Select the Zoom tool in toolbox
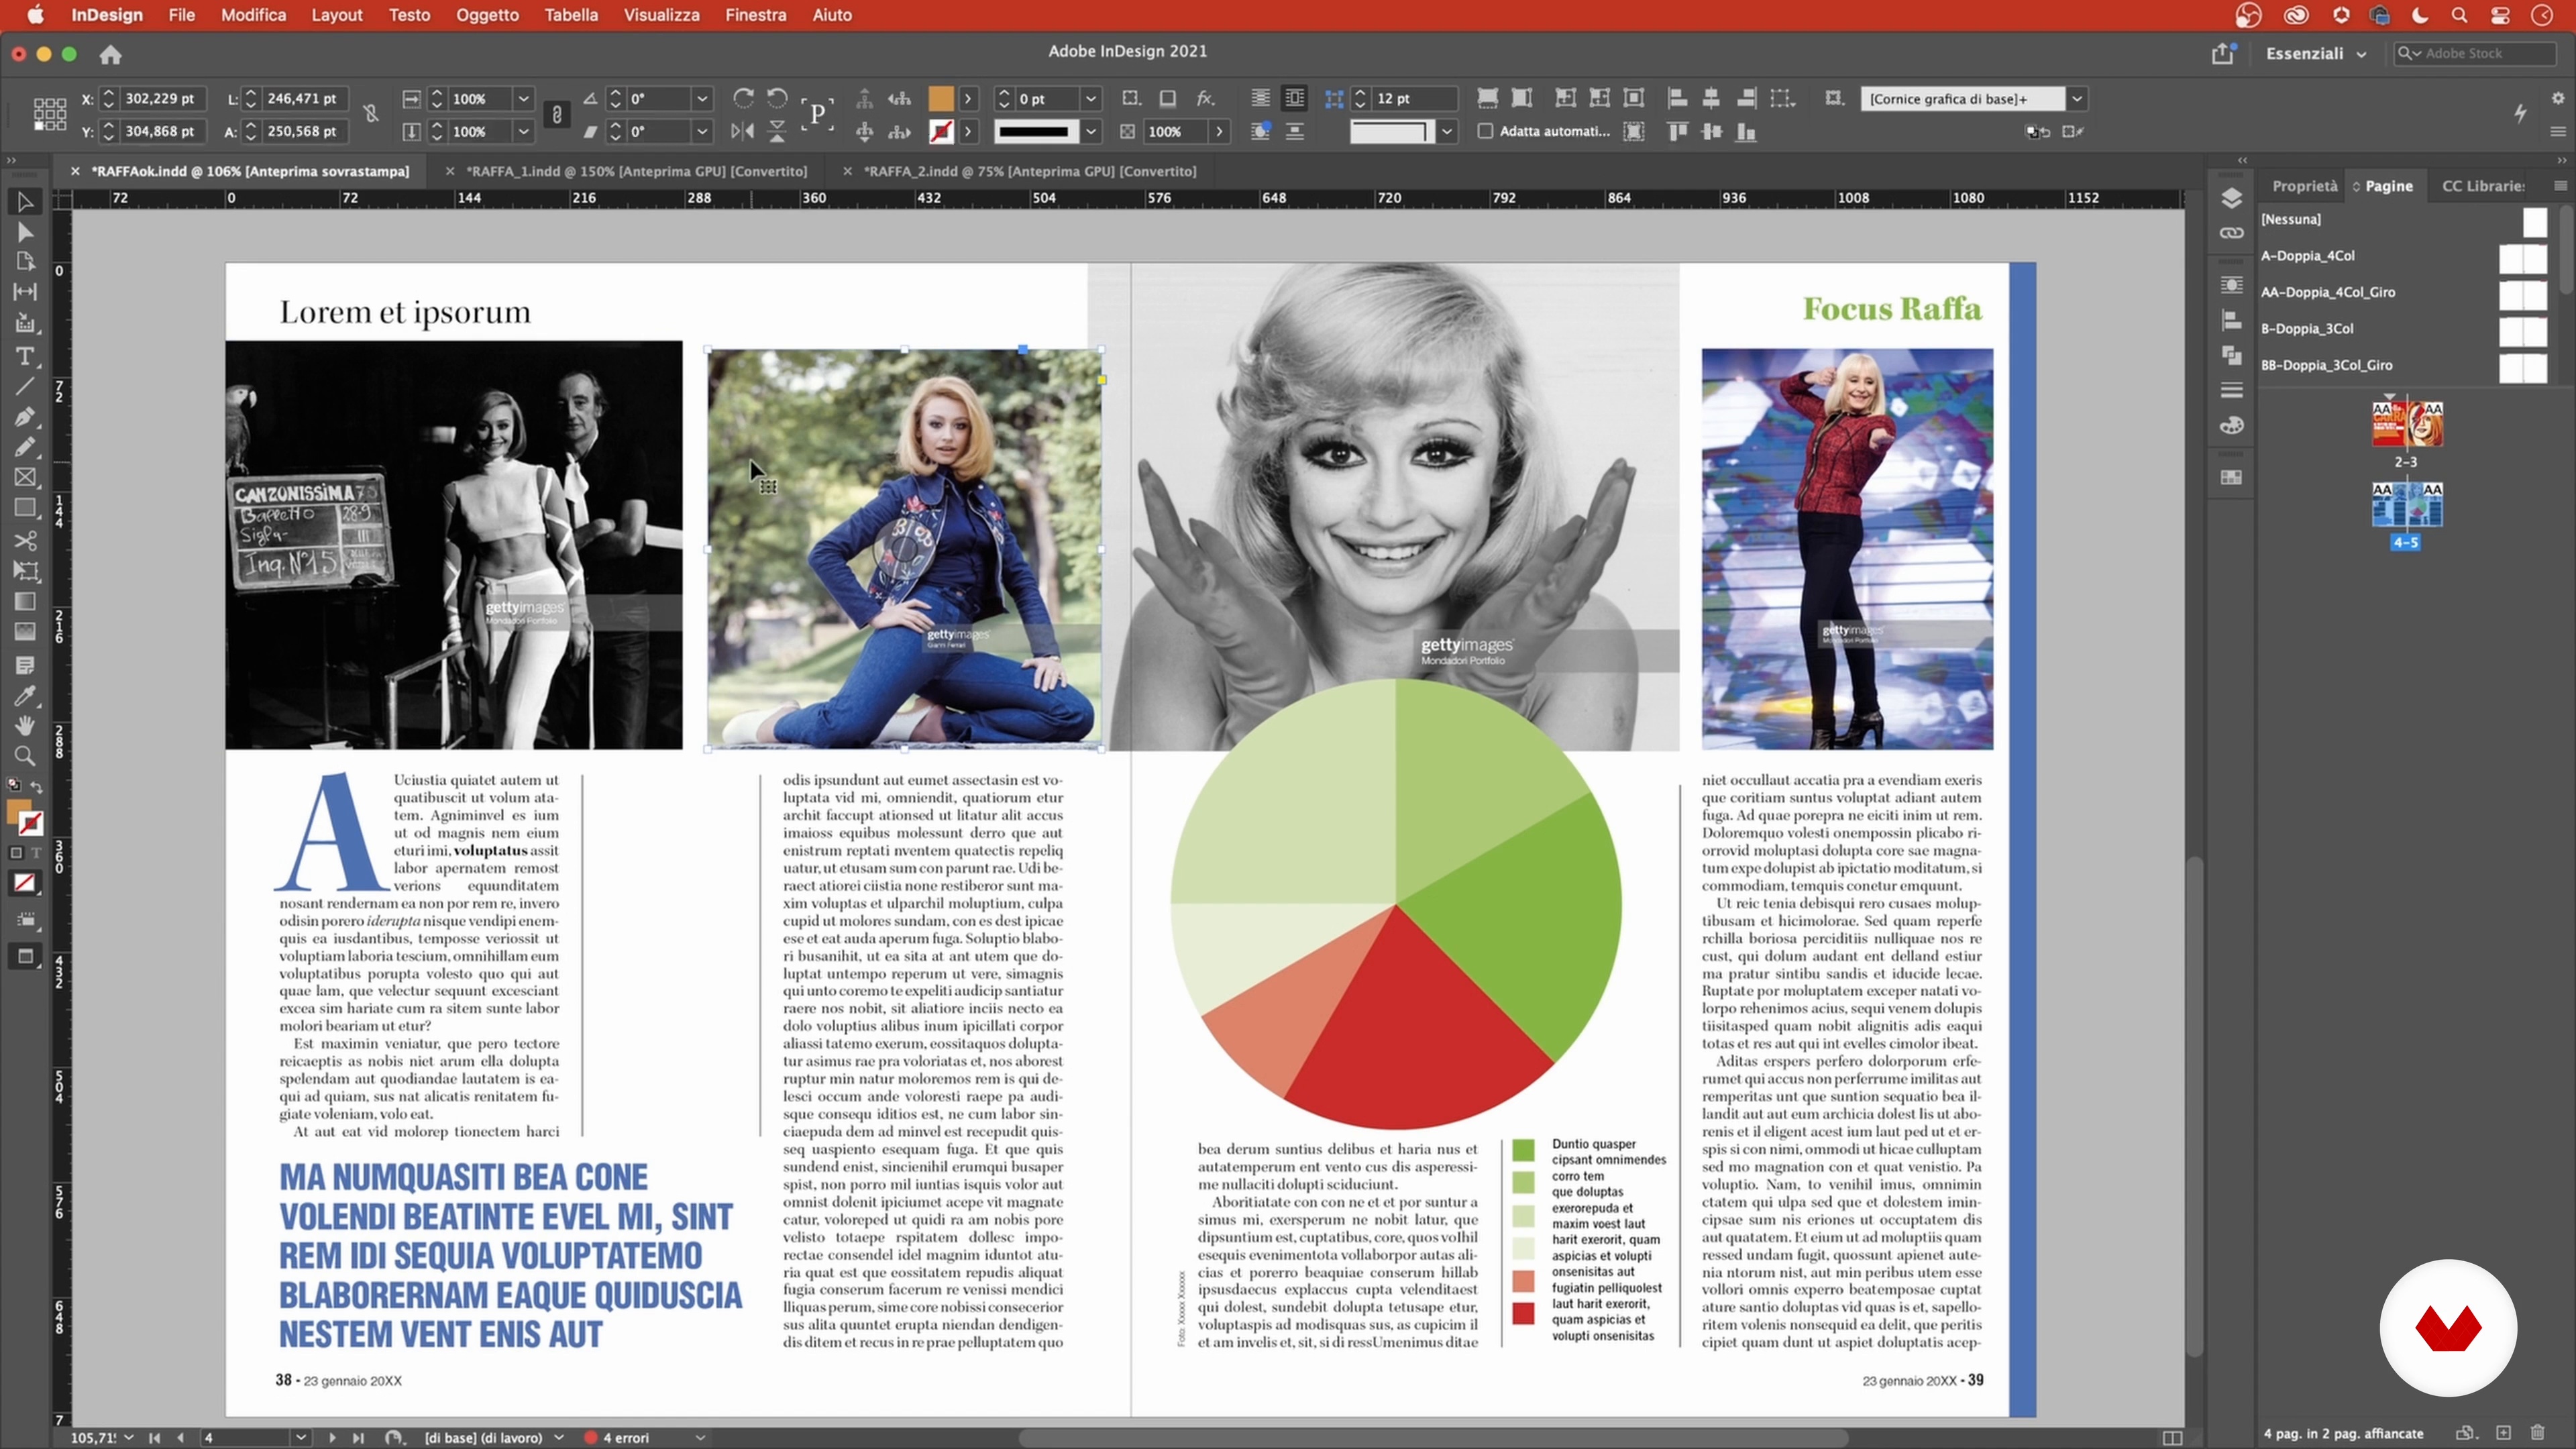This screenshot has width=2576, height=1449. [25, 756]
